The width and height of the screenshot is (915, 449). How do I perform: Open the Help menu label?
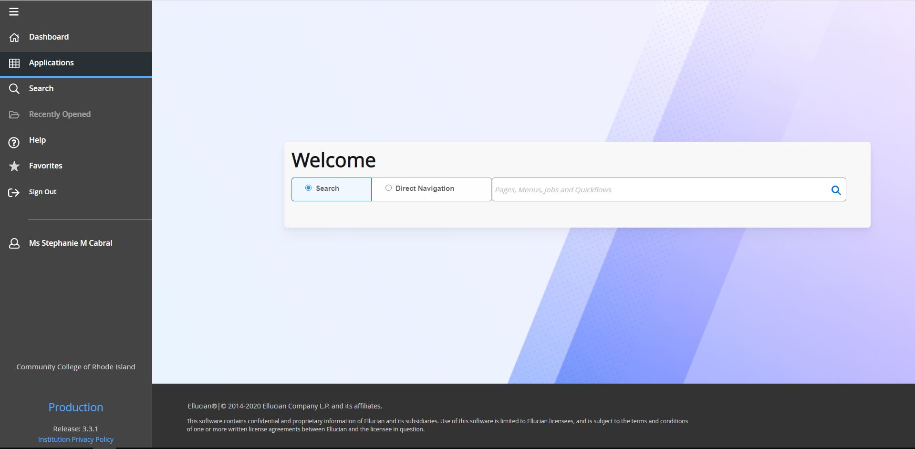pos(37,140)
